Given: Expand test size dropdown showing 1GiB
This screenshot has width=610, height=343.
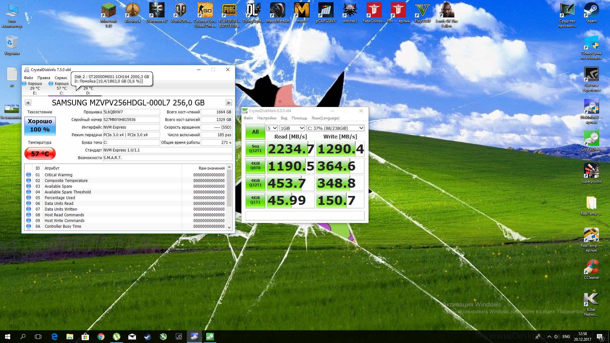Looking at the screenshot, I should point(292,128).
